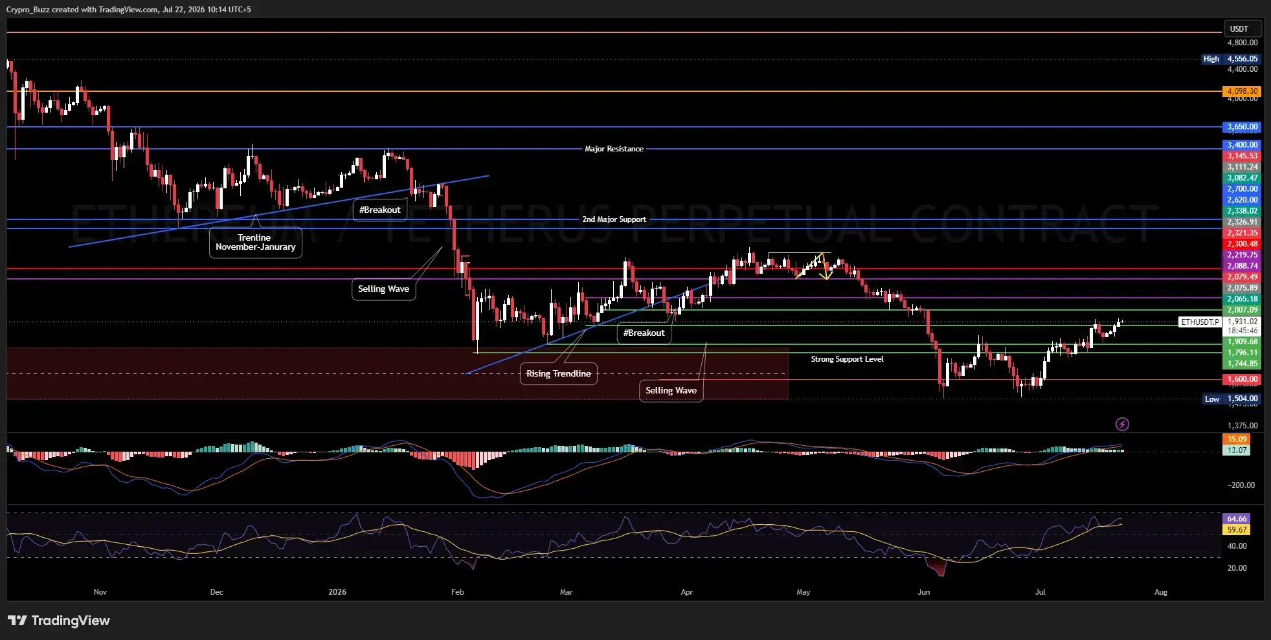Click the green 2,338.02 price tag
1271x640 pixels.
[x=1242, y=211]
